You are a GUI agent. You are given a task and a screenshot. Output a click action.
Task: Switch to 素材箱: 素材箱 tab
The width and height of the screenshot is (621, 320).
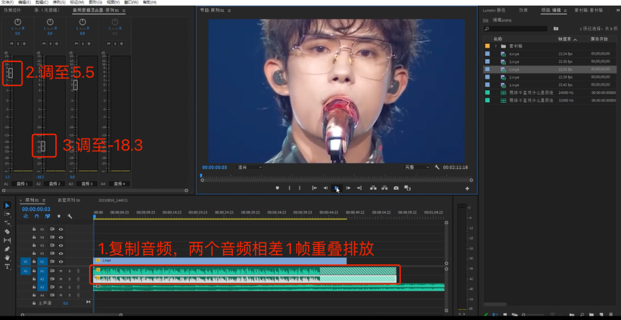point(589,10)
